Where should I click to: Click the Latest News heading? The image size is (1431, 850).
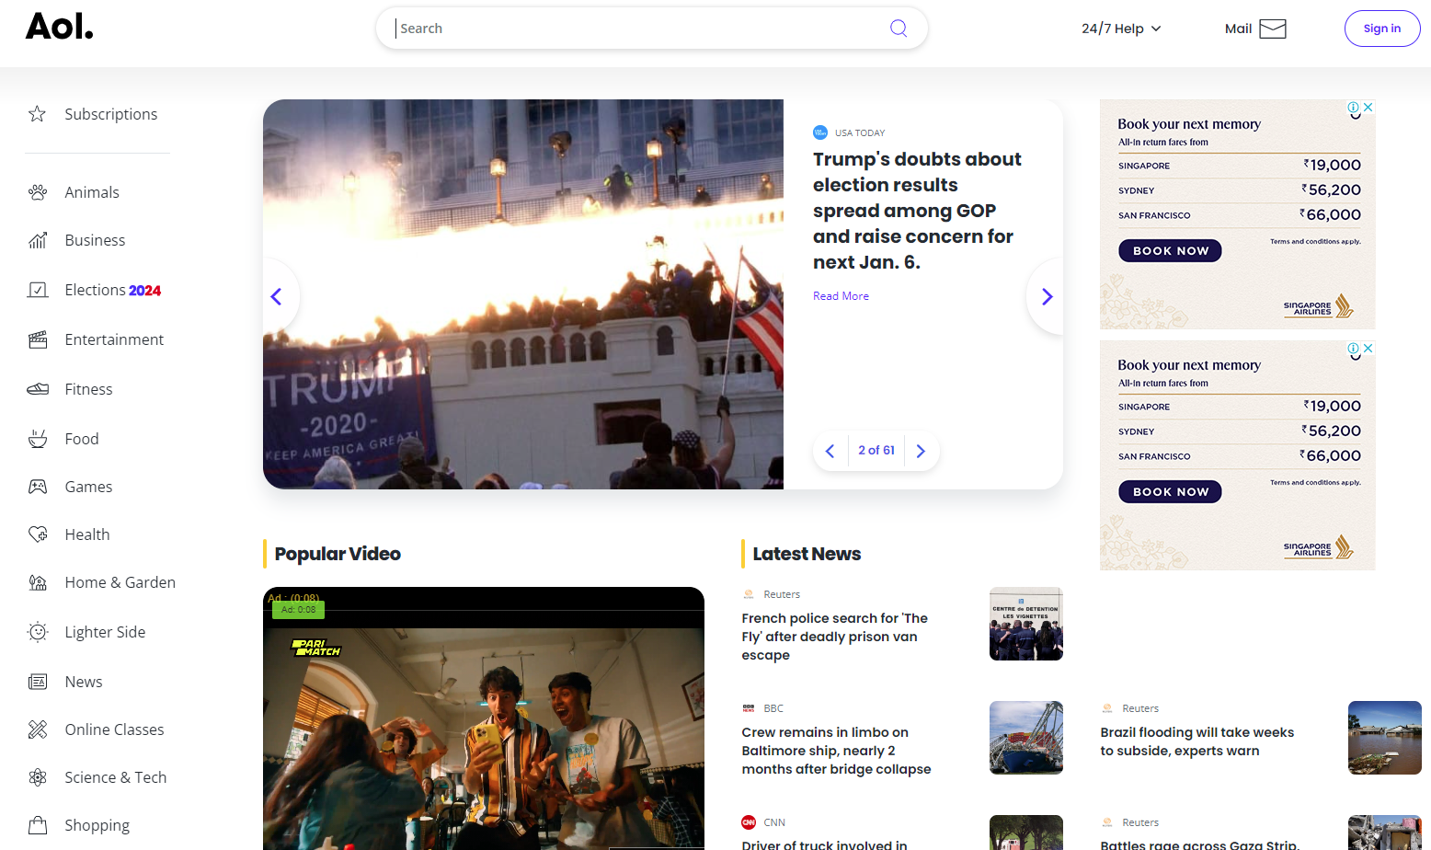(x=807, y=554)
